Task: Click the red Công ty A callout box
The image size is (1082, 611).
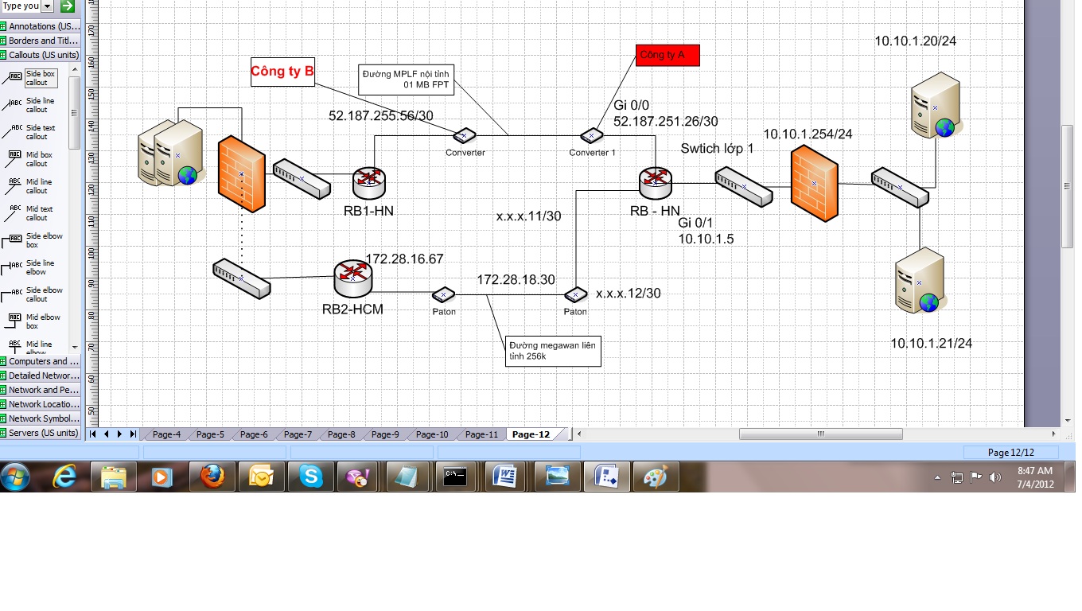Action: coord(667,55)
